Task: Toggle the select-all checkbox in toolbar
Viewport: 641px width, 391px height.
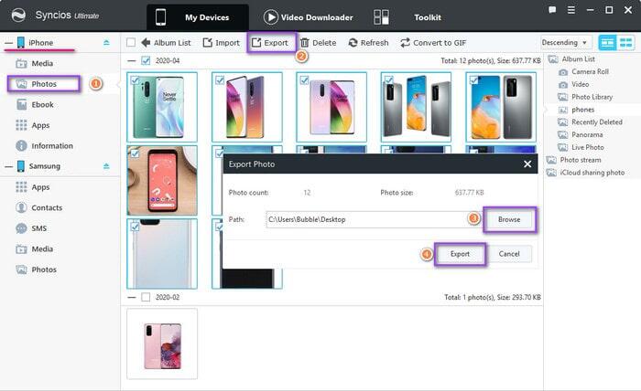Action: click(x=131, y=42)
